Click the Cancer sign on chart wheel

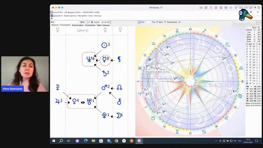[204, 132]
